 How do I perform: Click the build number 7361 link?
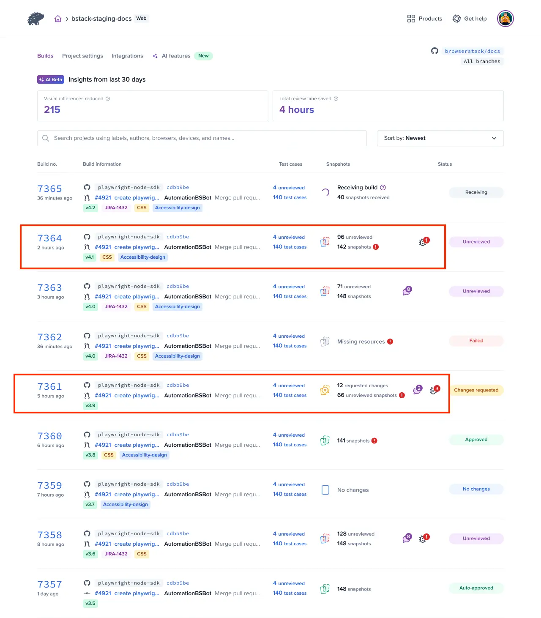49,386
